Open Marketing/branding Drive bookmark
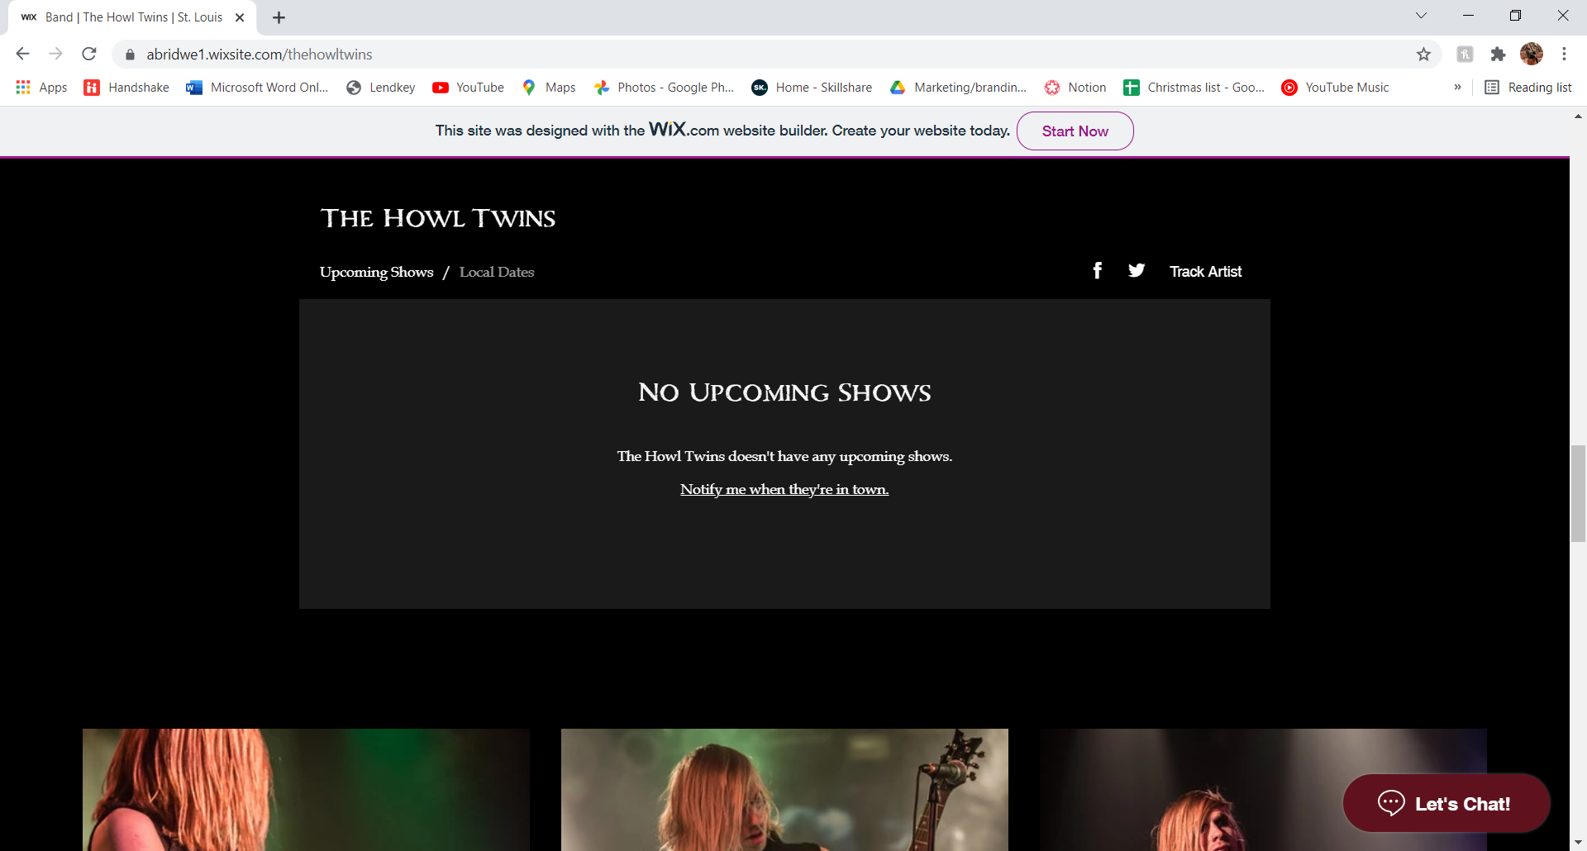This screenshot has height=851, width=1587. 958,88
